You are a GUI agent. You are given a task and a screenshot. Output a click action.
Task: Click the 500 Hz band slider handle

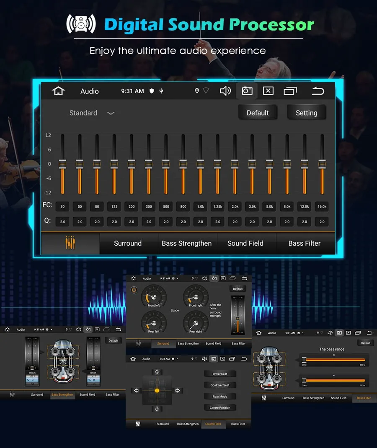(x=166, y=164)
